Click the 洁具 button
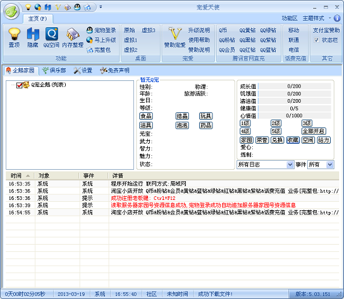Image resolution: width=344 pixels, height=299 pixels. click(146, 126)
